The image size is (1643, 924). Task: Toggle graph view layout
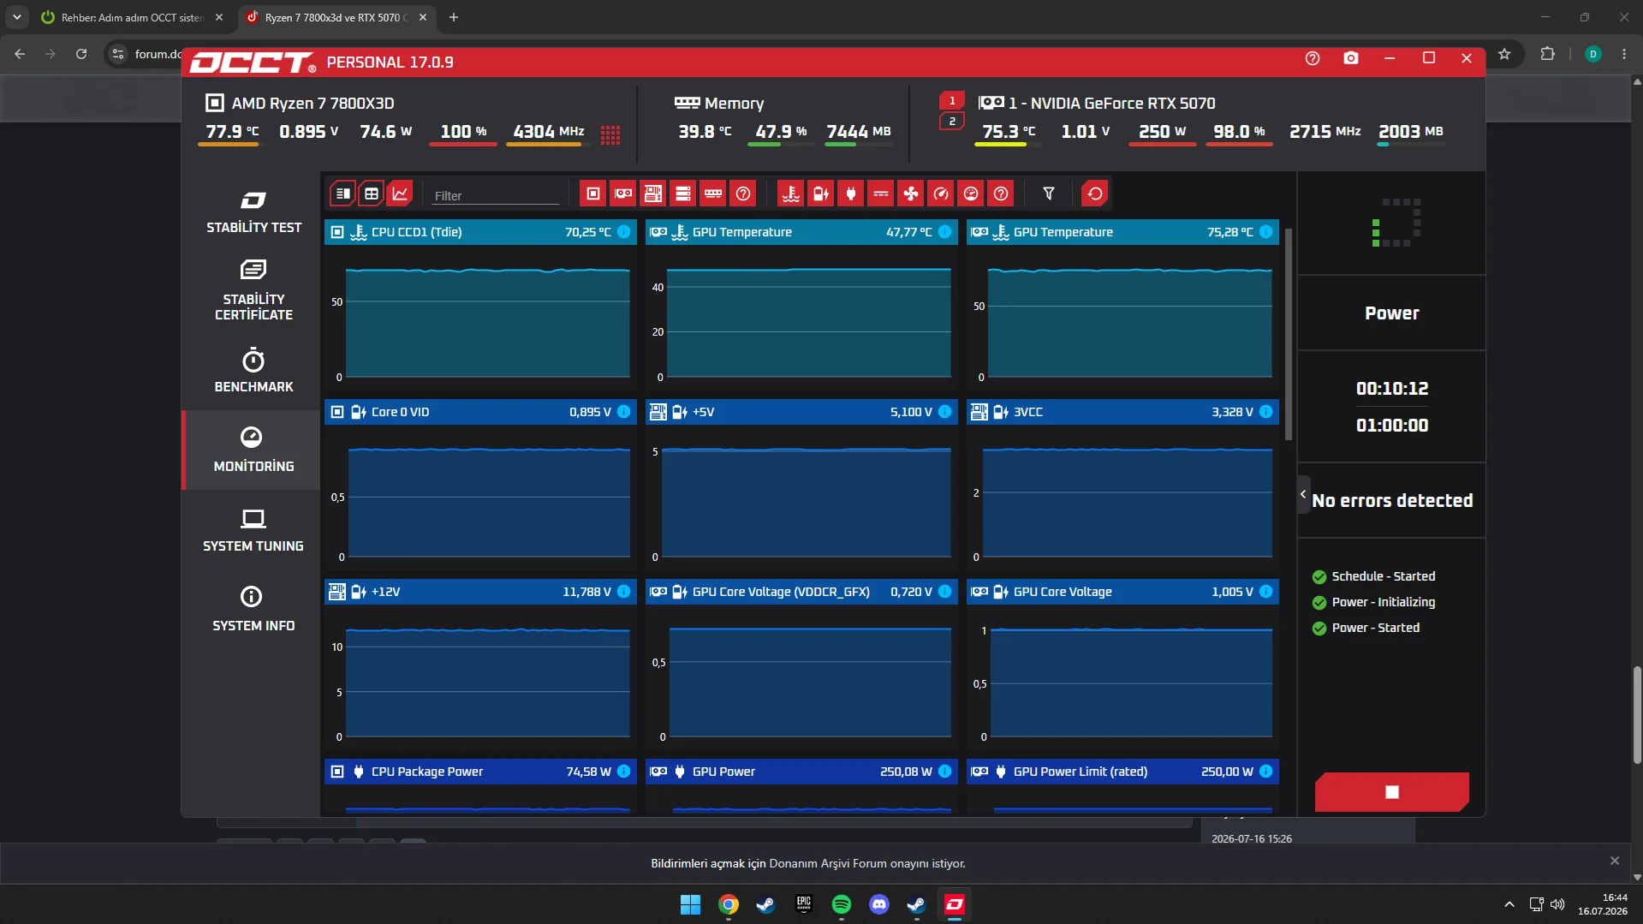(x=400, y=194)
